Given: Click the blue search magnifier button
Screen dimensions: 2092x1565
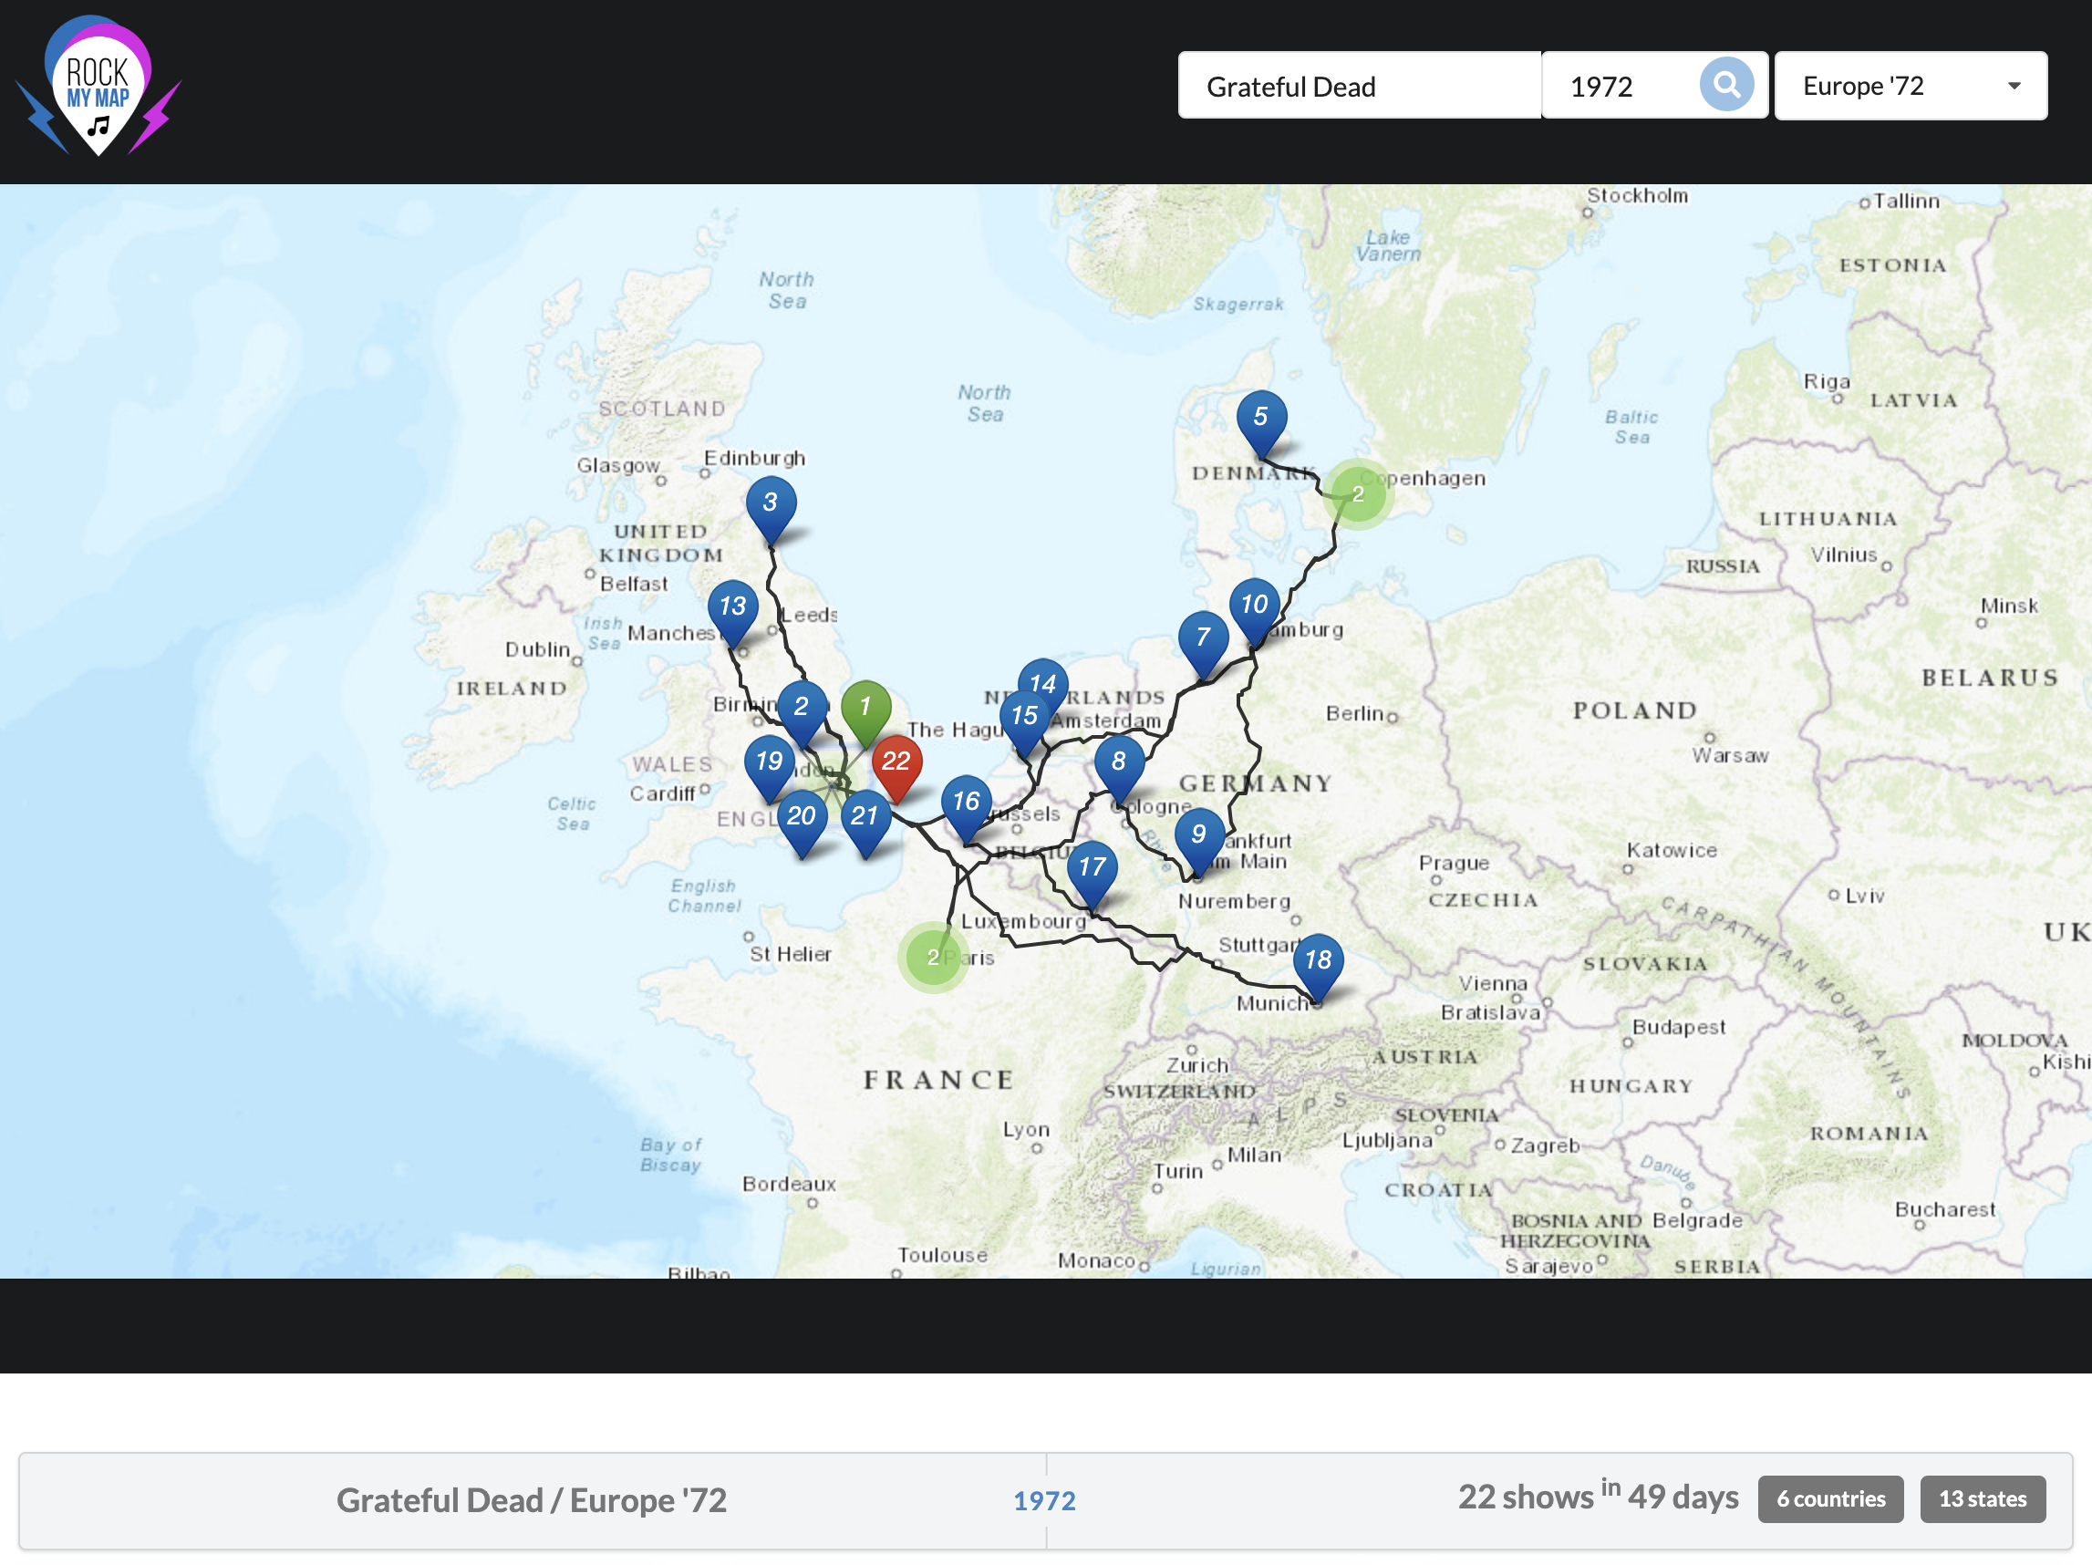Looking at the screenshot, I should click(x=1725, y=85).
